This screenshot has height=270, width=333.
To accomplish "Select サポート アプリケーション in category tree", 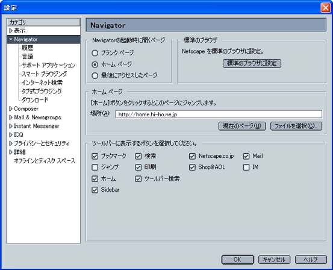I will point(48,65).
